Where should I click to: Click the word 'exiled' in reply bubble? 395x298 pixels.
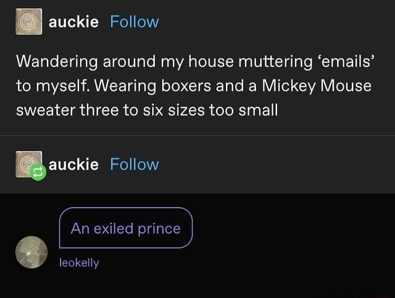click(114, 228)
